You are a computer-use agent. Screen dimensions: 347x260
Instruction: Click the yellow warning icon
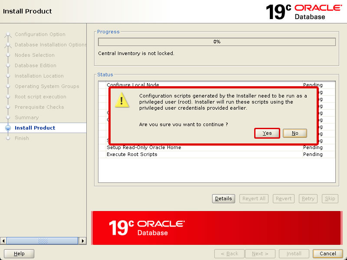point(122,100)
